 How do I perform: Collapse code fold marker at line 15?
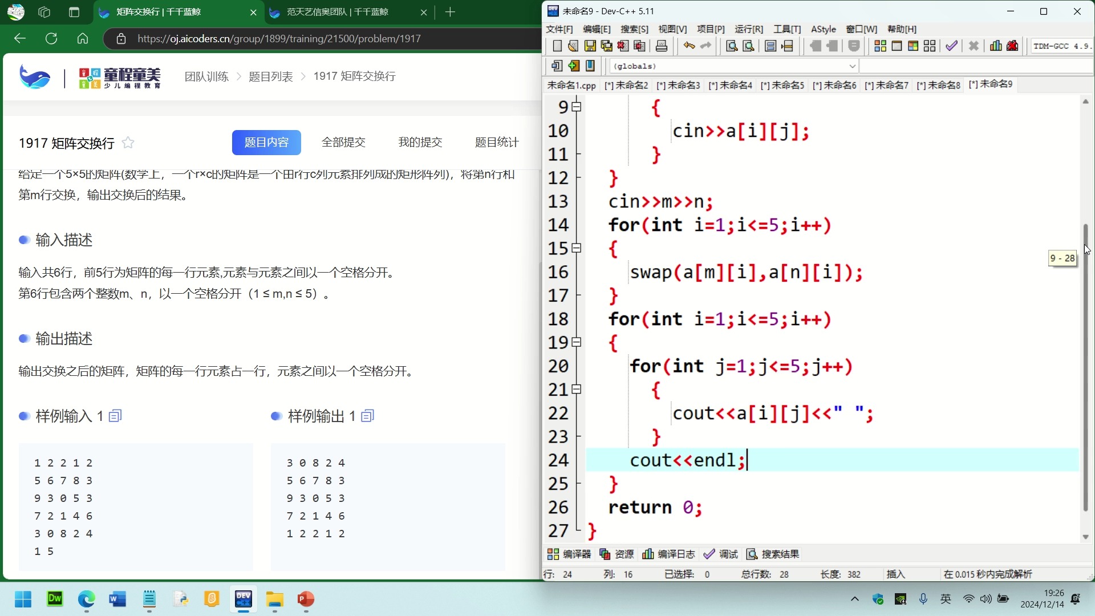tap(577, 248)
